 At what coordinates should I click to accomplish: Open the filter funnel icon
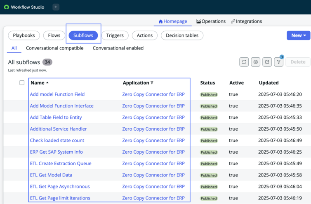[x=278, y=62]
